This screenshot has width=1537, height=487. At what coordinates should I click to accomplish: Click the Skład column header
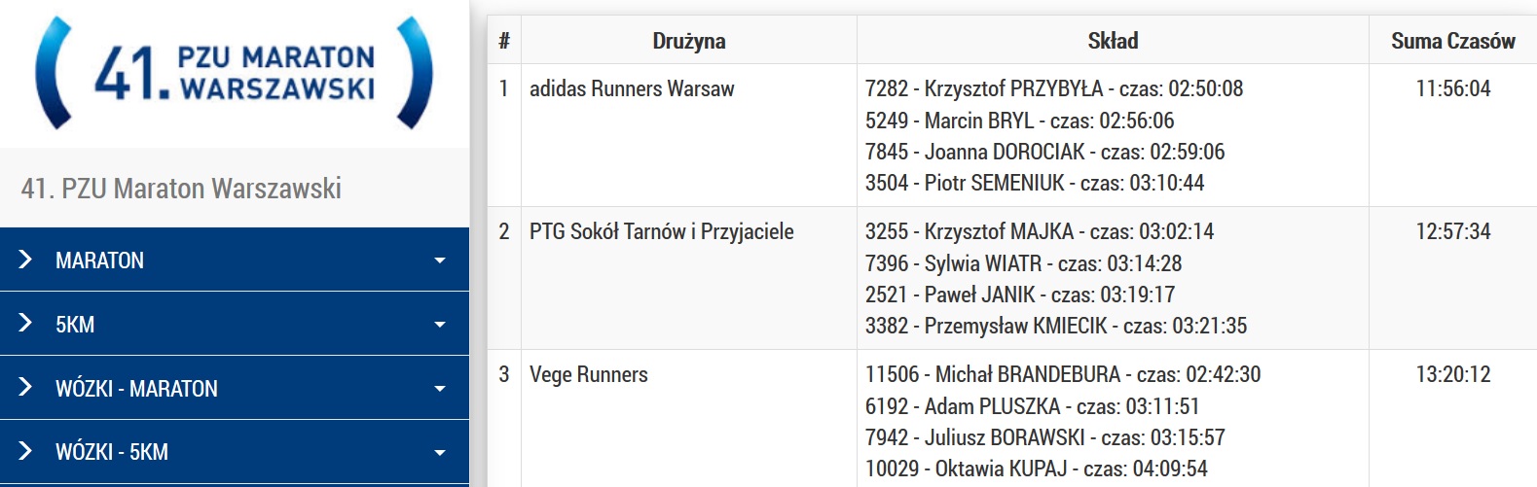(x=1113, y=41)
